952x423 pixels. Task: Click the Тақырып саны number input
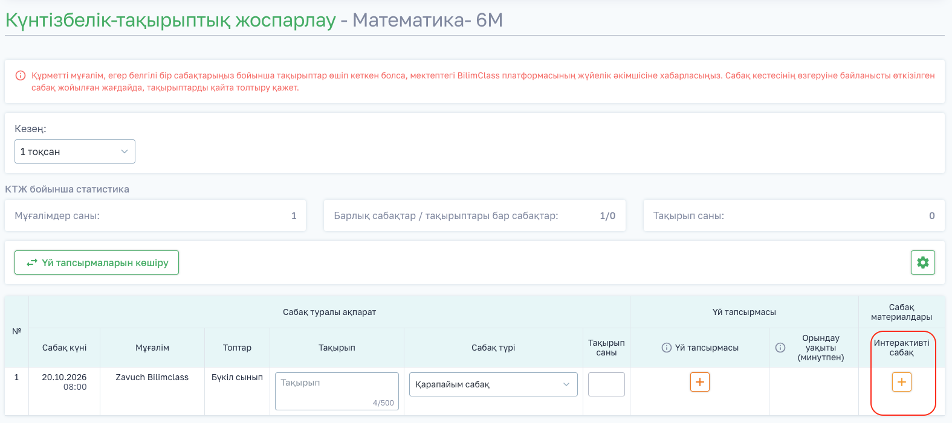pos(606,384)
